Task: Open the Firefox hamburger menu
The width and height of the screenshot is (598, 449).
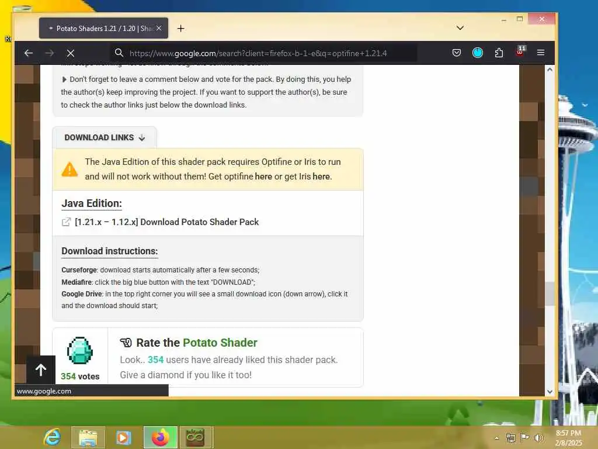Action: (541, 53)
